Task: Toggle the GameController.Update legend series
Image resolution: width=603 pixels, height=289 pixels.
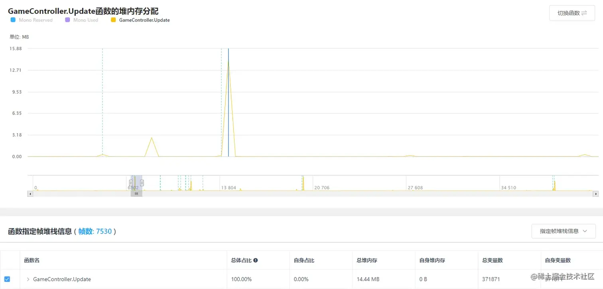Action: coord(140,20)
